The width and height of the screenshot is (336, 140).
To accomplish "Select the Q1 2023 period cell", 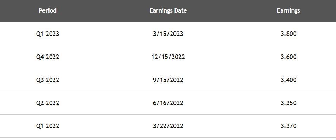I will coord(47,34).
